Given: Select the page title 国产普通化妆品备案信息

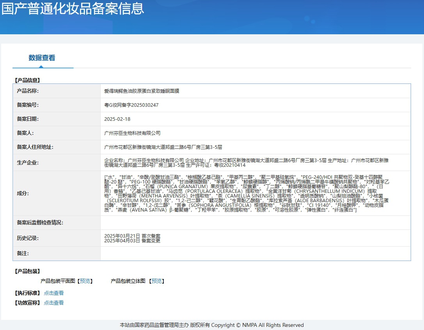Looking at the screenshot, I should click(73, 9).
